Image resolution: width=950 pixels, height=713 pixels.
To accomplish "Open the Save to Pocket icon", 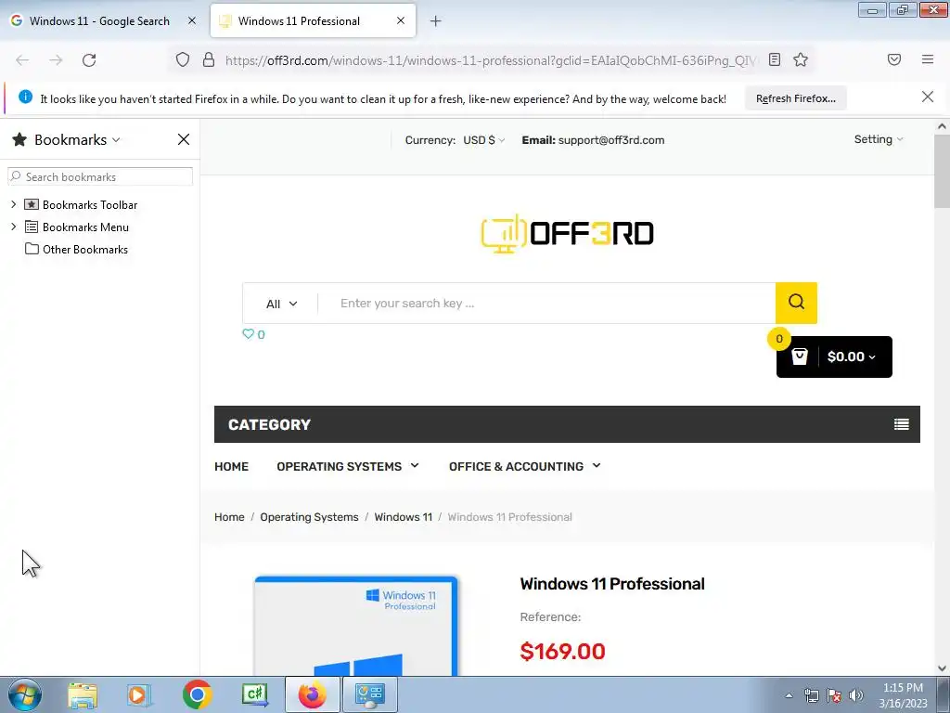I will tap(894, 59).
